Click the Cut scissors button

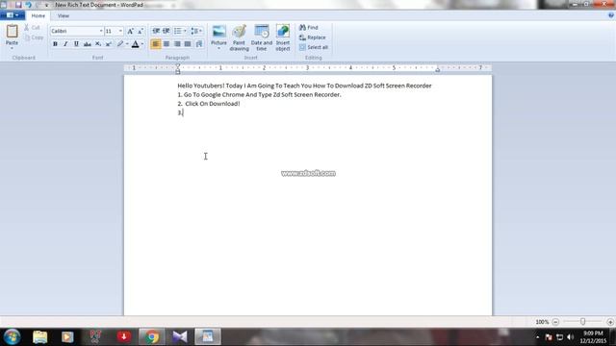coord(32,28)
